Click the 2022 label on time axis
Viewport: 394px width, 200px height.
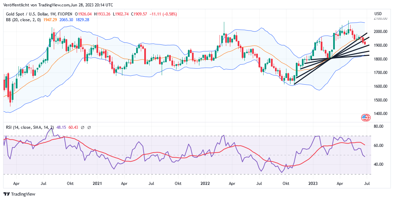tap(205, 184)
